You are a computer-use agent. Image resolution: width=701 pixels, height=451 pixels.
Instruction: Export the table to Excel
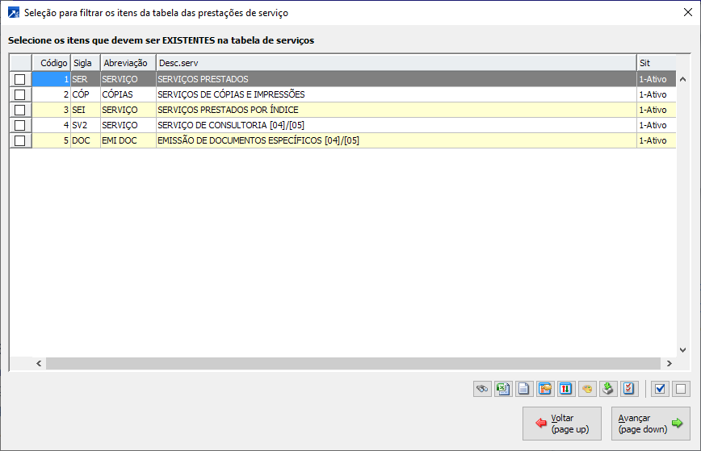tap(503, 389)
